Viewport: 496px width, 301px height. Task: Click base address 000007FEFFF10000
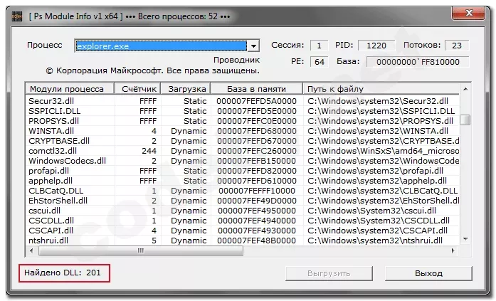[257, 191]
